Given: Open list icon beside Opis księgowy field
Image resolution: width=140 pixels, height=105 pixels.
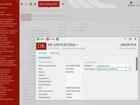Looking at the screenshot, I should (129, 69).
